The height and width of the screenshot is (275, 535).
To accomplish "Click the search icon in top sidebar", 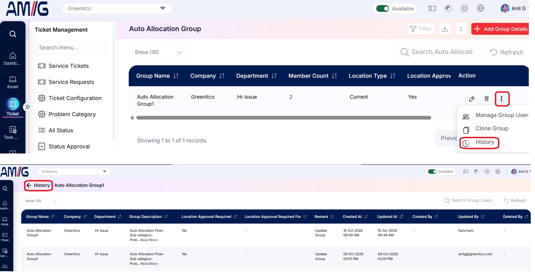I will click(13, 34).
